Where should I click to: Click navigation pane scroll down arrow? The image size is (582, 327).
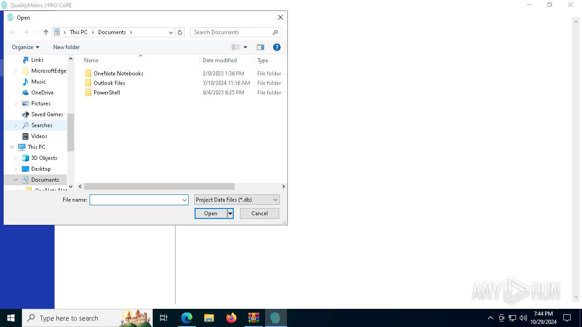tap(70, 187)
